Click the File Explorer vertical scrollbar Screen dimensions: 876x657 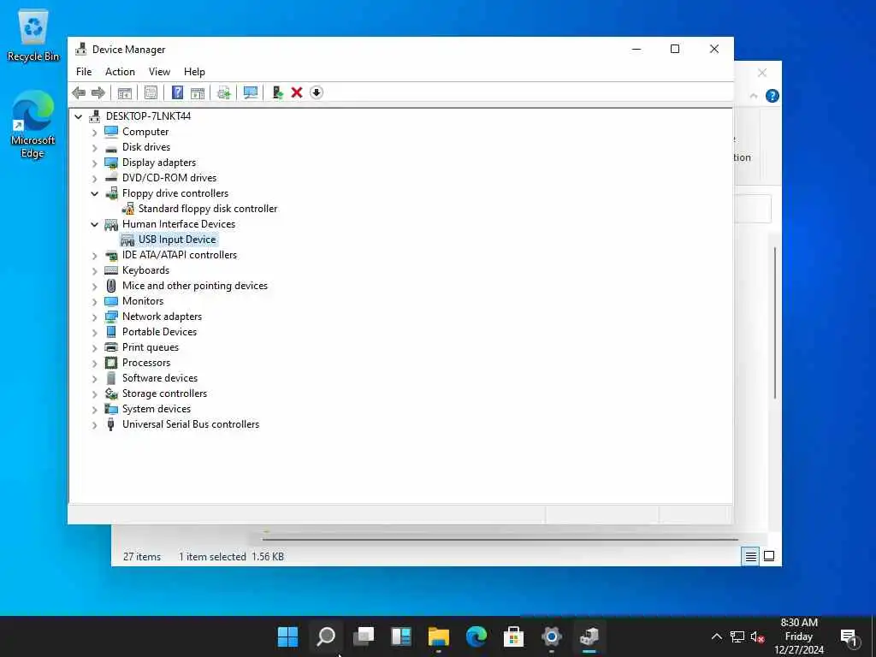[775, 323]
